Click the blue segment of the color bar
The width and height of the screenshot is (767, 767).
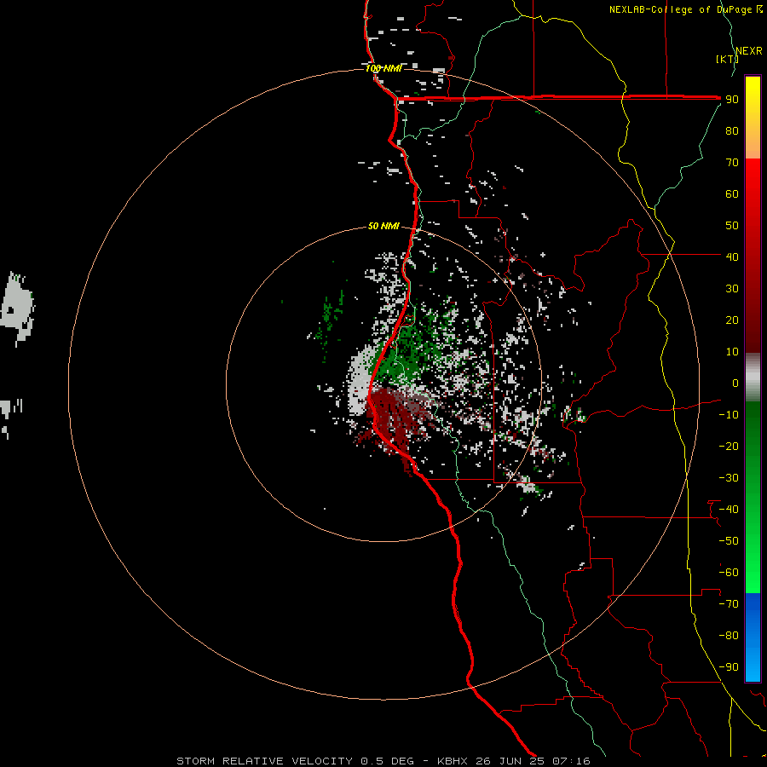pyautogui.click(x=753, y=637)
